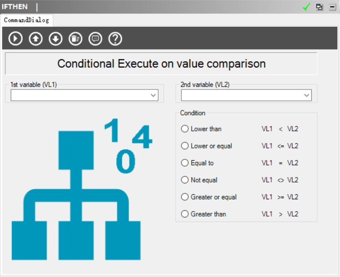
Task: Expand the 2nd variable (VL2) dropdown arrow
Action: point(307,95)
